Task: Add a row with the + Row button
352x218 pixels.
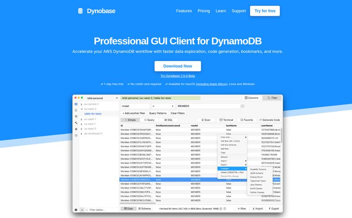Action: 242,209
